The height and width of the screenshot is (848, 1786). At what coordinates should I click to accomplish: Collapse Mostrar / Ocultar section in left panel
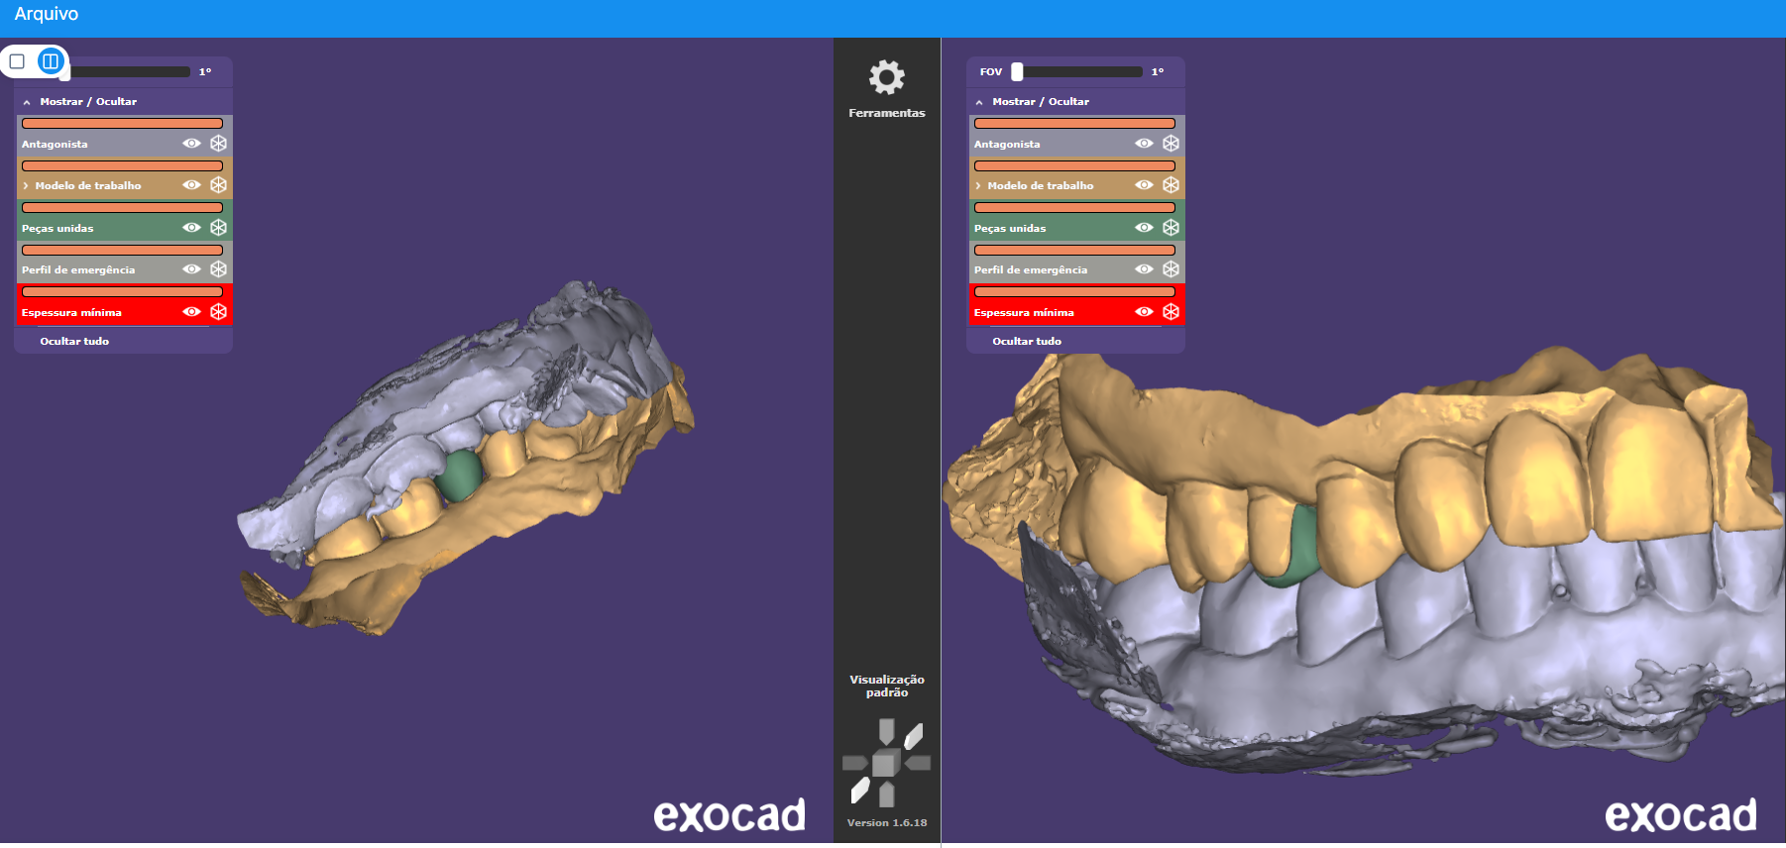point(27,102)
